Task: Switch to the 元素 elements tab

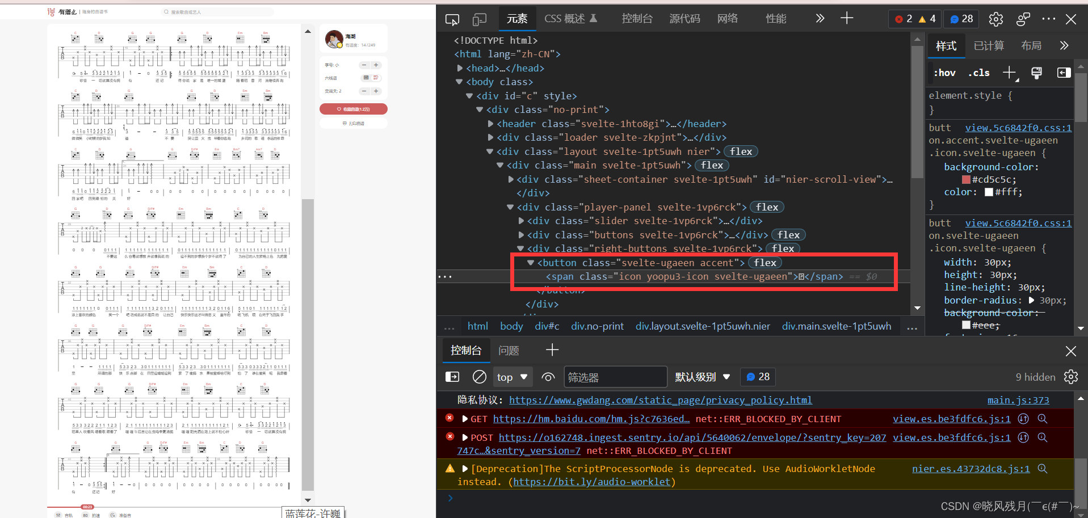Action: pyautogui.click(x=516, y=19)
